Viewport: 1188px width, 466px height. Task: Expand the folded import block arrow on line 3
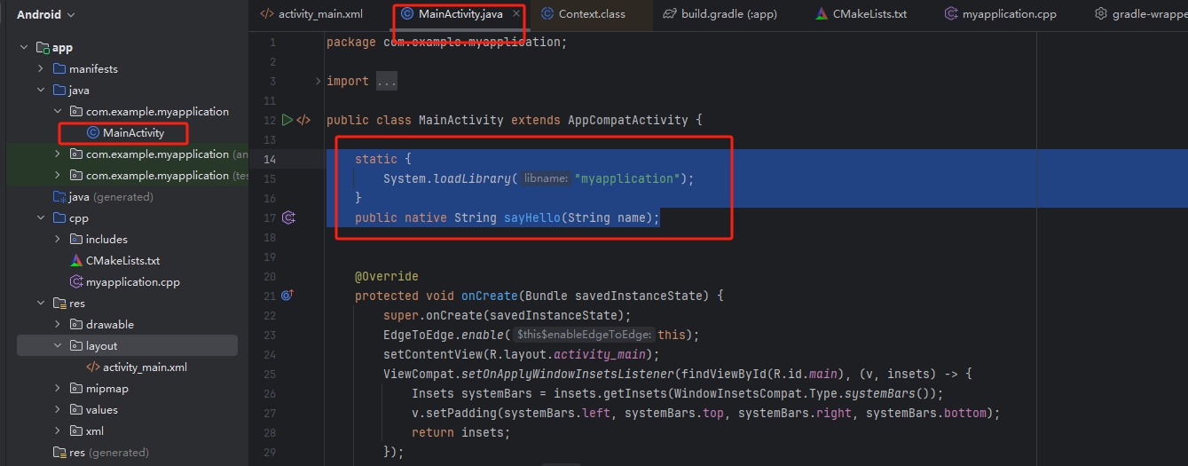click(319, 81)
